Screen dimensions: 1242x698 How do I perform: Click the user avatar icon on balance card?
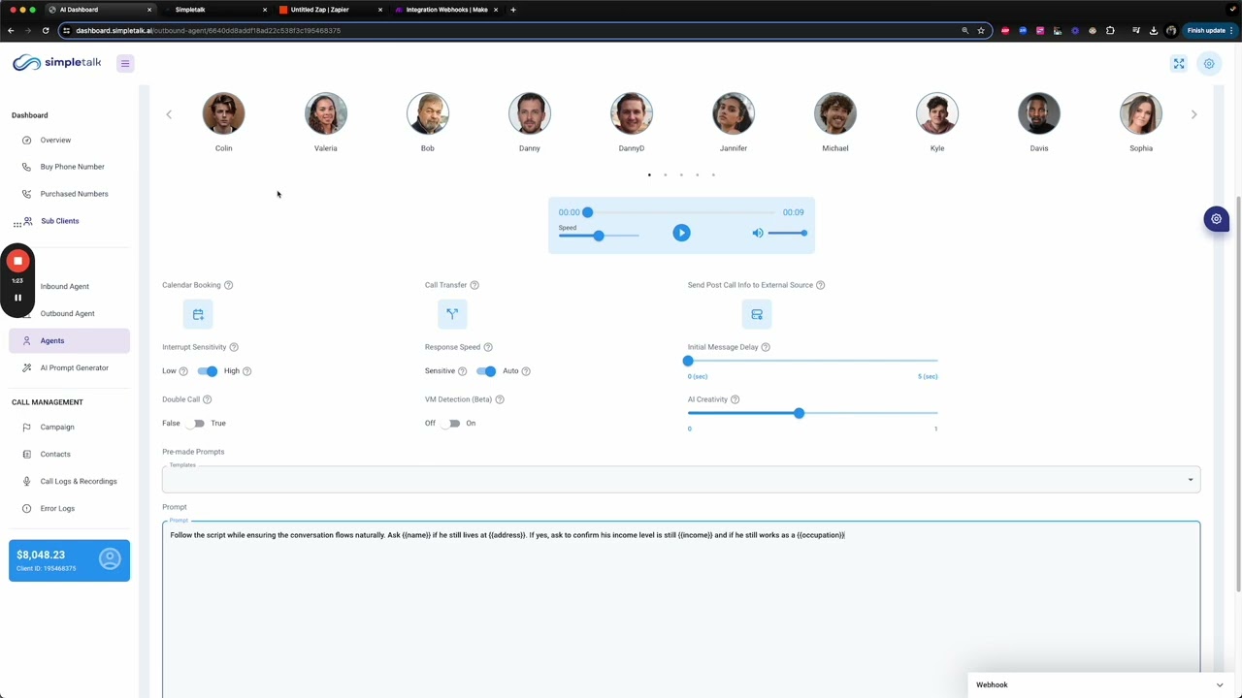110,559
